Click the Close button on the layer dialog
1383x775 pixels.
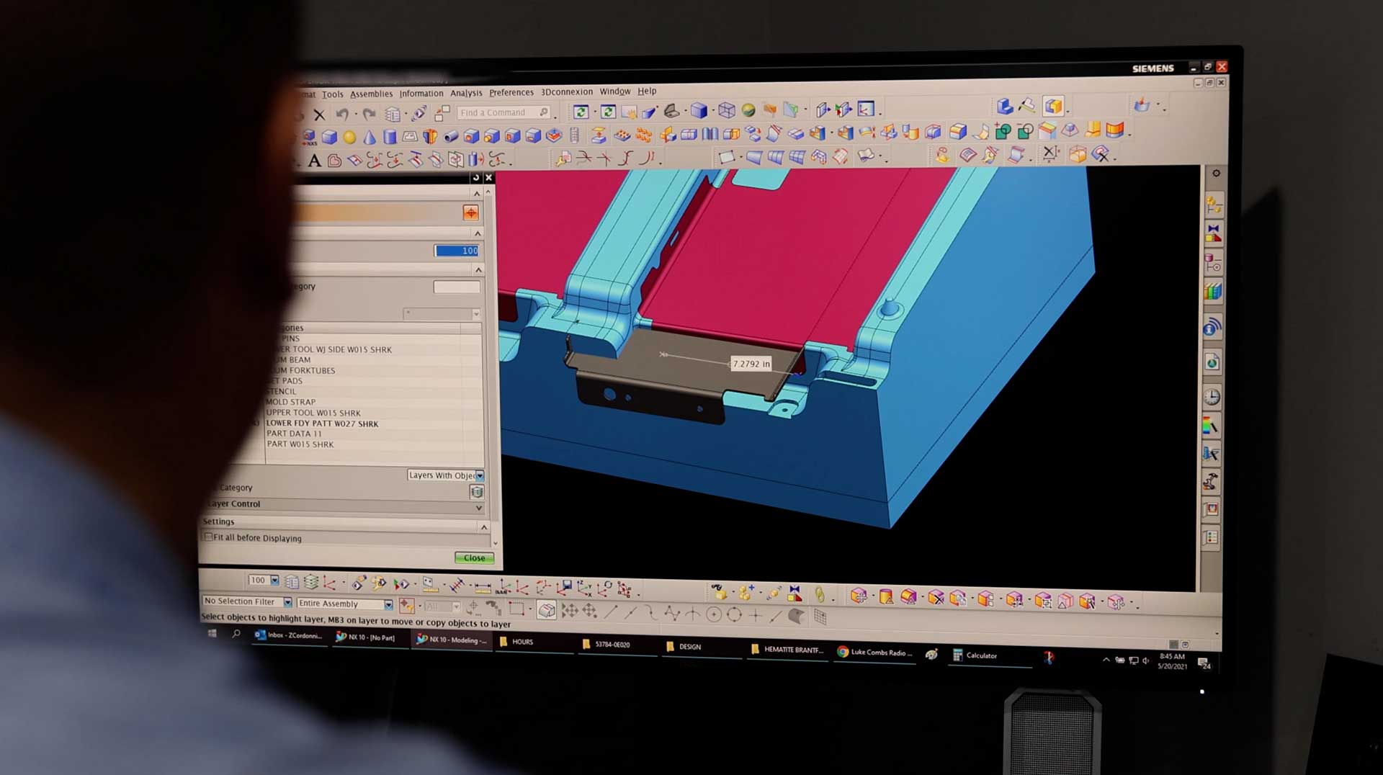click(x=473, y=557)
